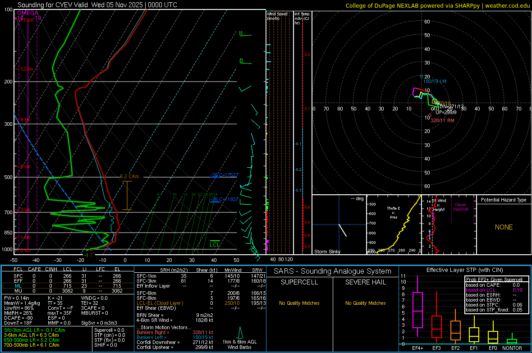Click the Theta-E v. Pres label

coord(394,212)
